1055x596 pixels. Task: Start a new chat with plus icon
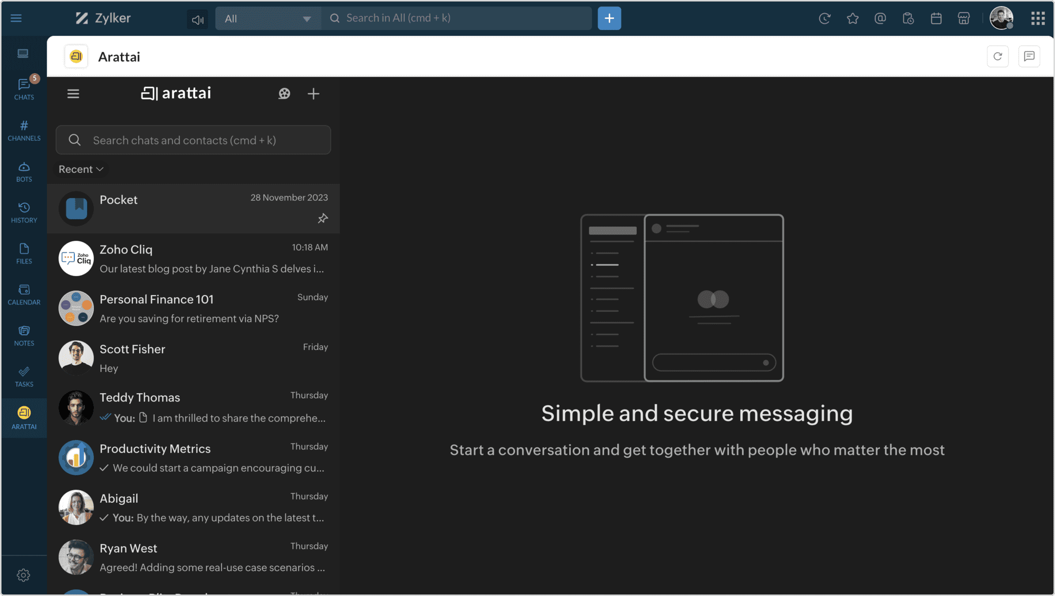[313, 94]
